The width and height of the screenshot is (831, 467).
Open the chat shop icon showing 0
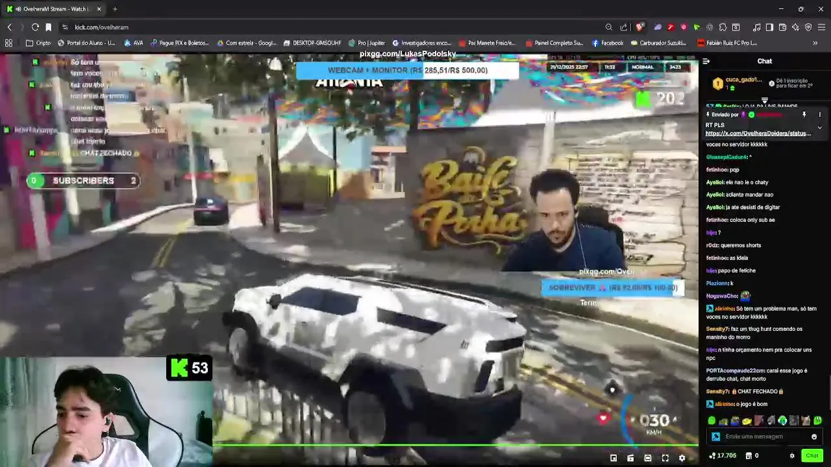(752, 456)
